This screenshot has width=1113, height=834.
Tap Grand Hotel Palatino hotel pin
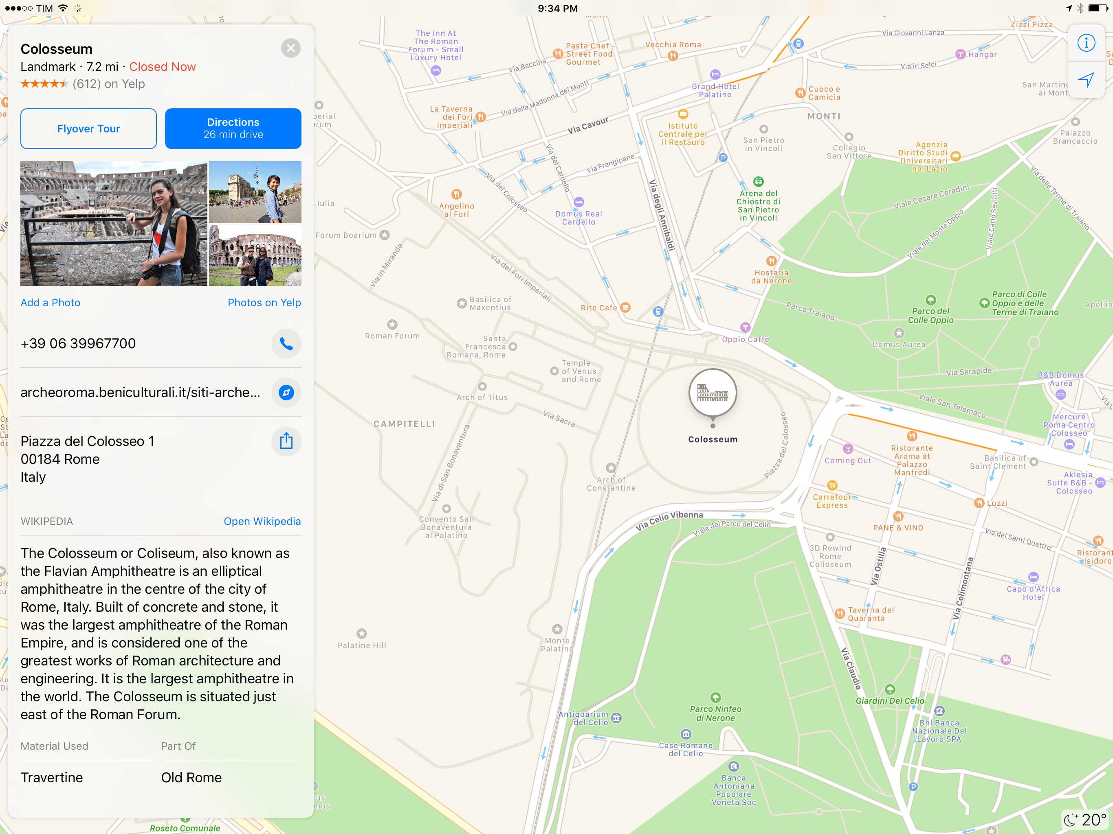715,75
